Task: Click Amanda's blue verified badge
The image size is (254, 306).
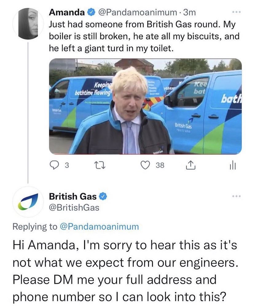Action: (x=92, y=13)
